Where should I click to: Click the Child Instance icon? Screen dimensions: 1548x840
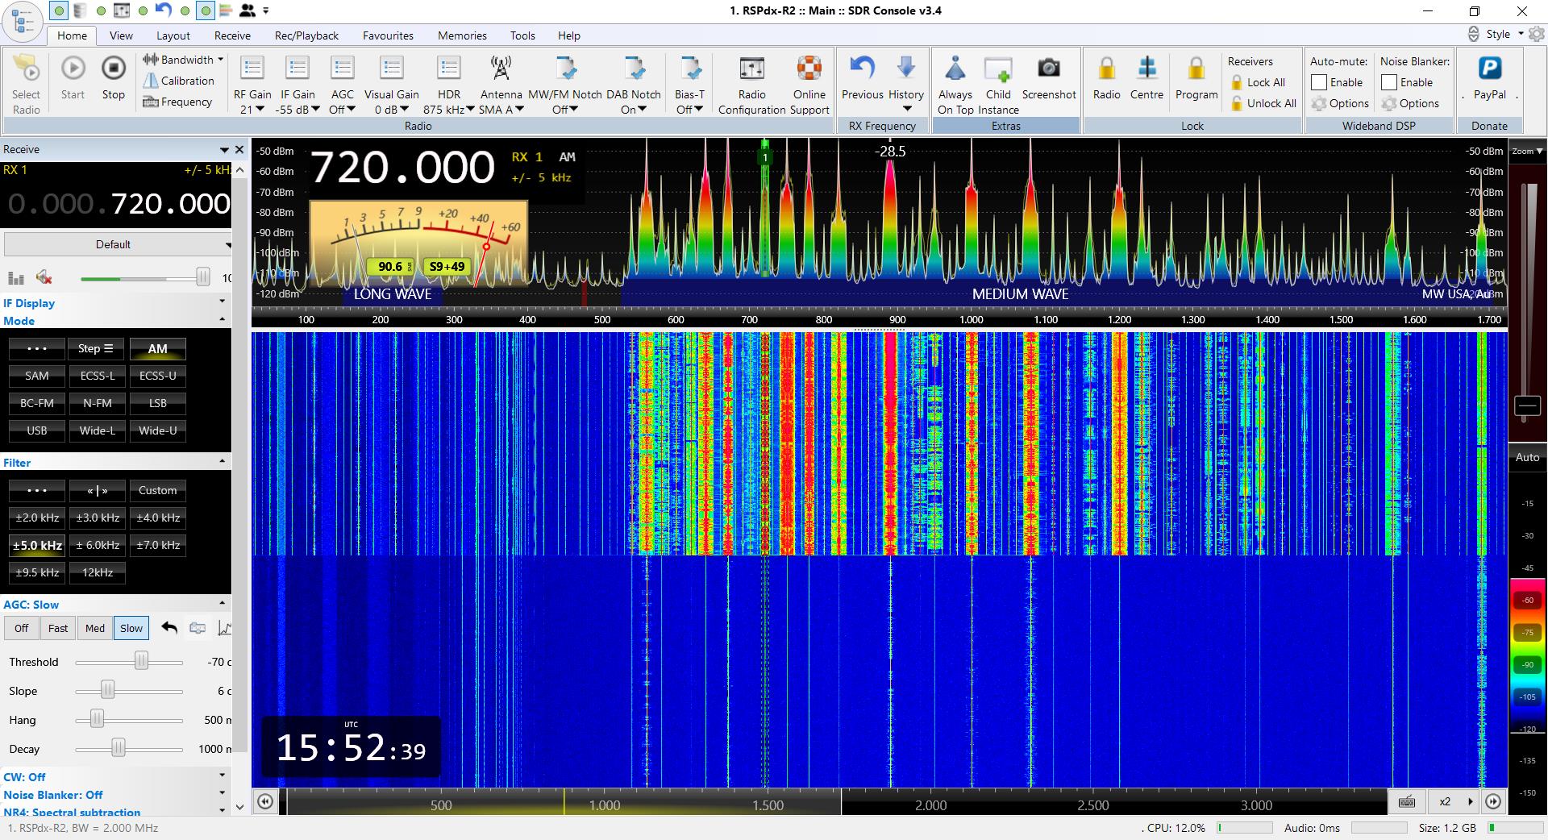point(998,69)
